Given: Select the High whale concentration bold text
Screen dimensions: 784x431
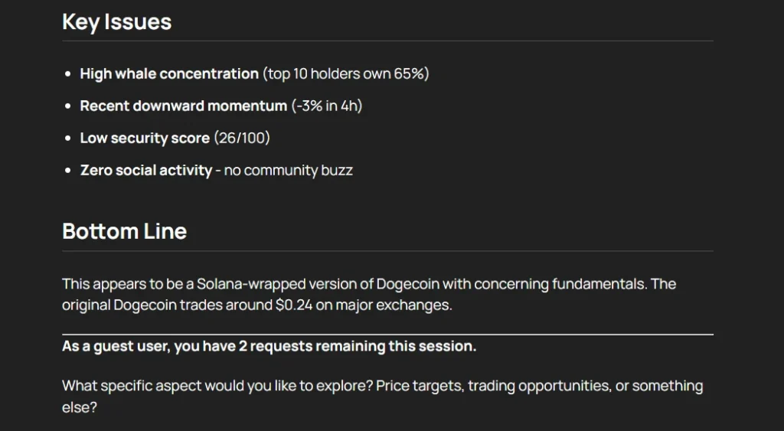Looking at the screenshot, I should click(169, 73).
